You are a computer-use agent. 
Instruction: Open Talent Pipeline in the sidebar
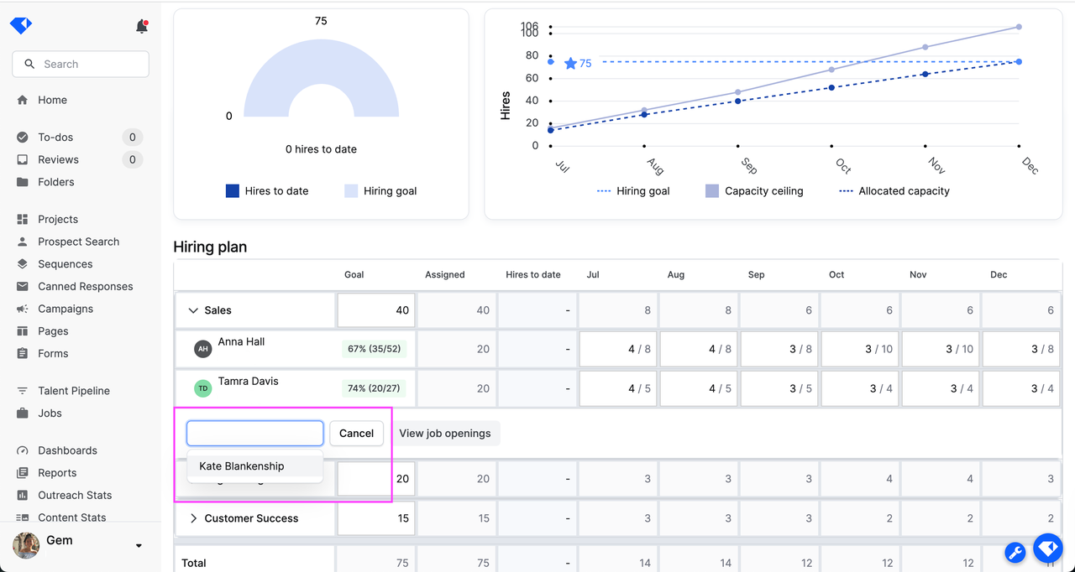coord(73,391)
